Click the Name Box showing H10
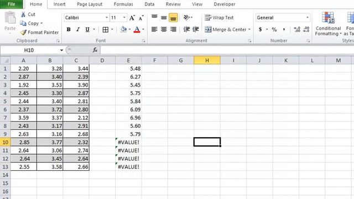The image size is (354, 199). click(x=29, y=50)
